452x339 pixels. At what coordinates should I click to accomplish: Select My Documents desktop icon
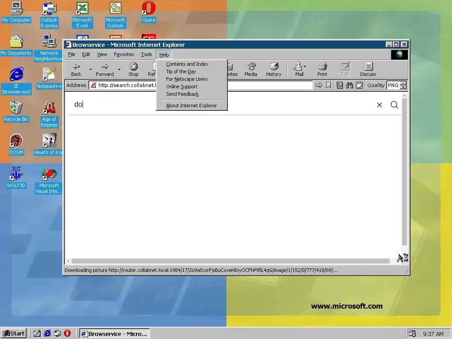pos(16,45)
